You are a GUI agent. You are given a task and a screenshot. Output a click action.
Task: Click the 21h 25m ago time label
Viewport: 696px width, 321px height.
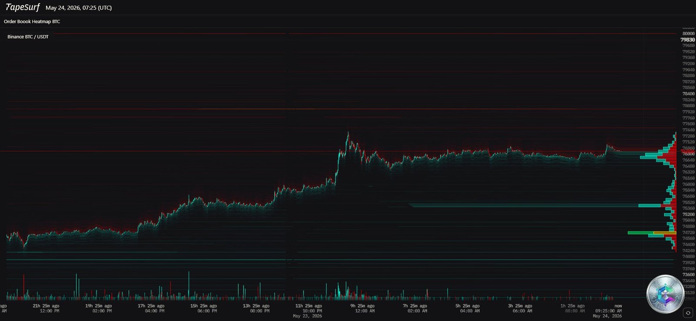tap(46, 306)
